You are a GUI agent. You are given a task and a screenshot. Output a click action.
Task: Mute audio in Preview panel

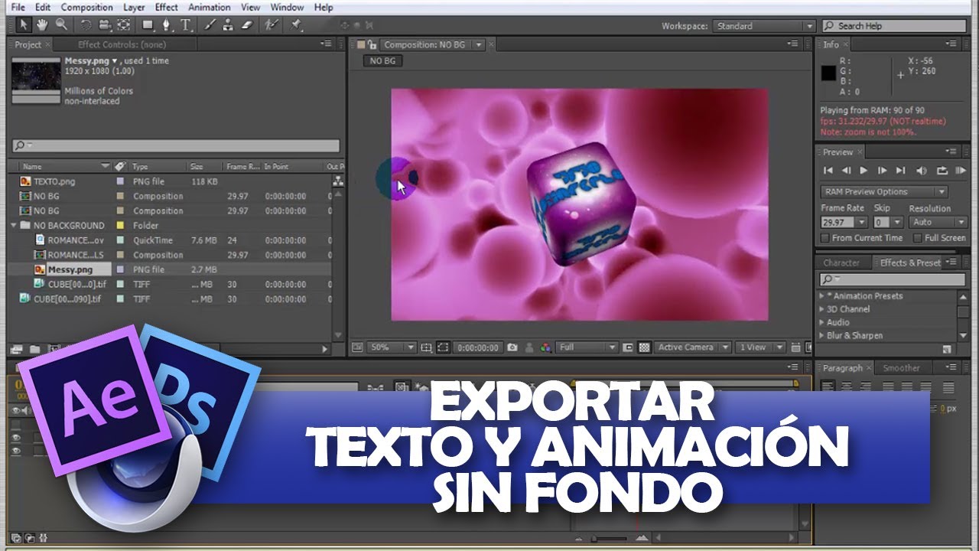[921, 171]
